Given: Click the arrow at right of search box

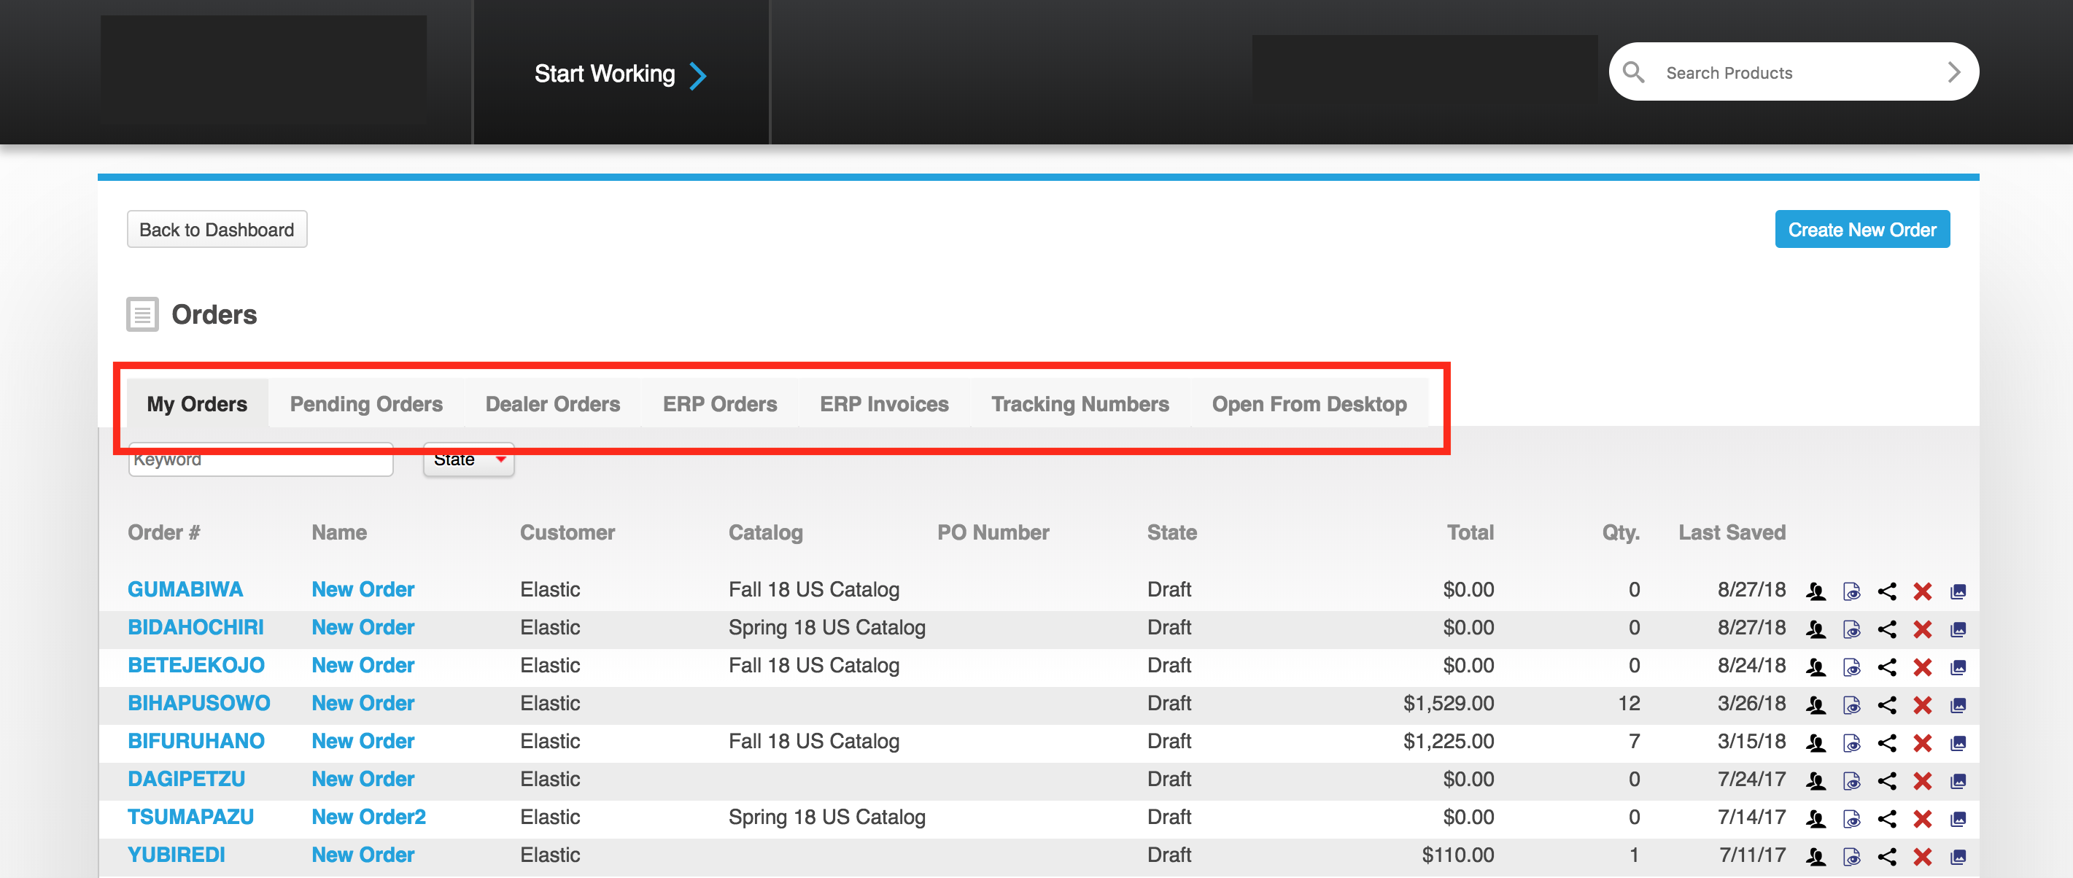Looking at the screenshot, I should coord(1953,72).
